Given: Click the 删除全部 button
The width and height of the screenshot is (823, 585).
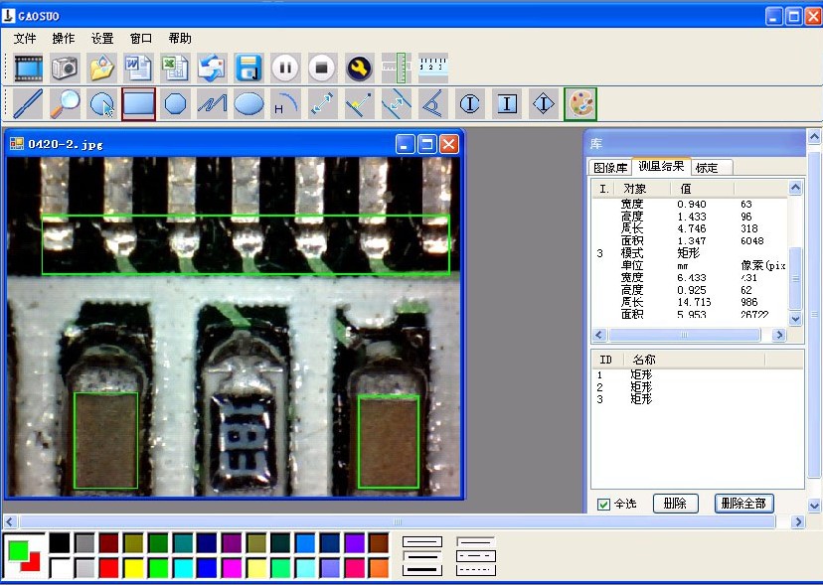Looking at the screenshot, I should tap(743, 504).
